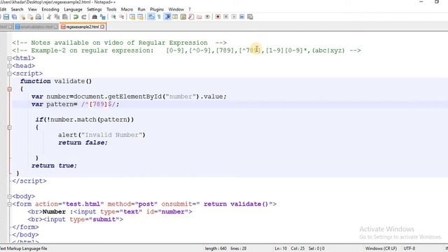Click the Save file toolbar icon
This screenshot has width=448, height=252.
point(6,17)
